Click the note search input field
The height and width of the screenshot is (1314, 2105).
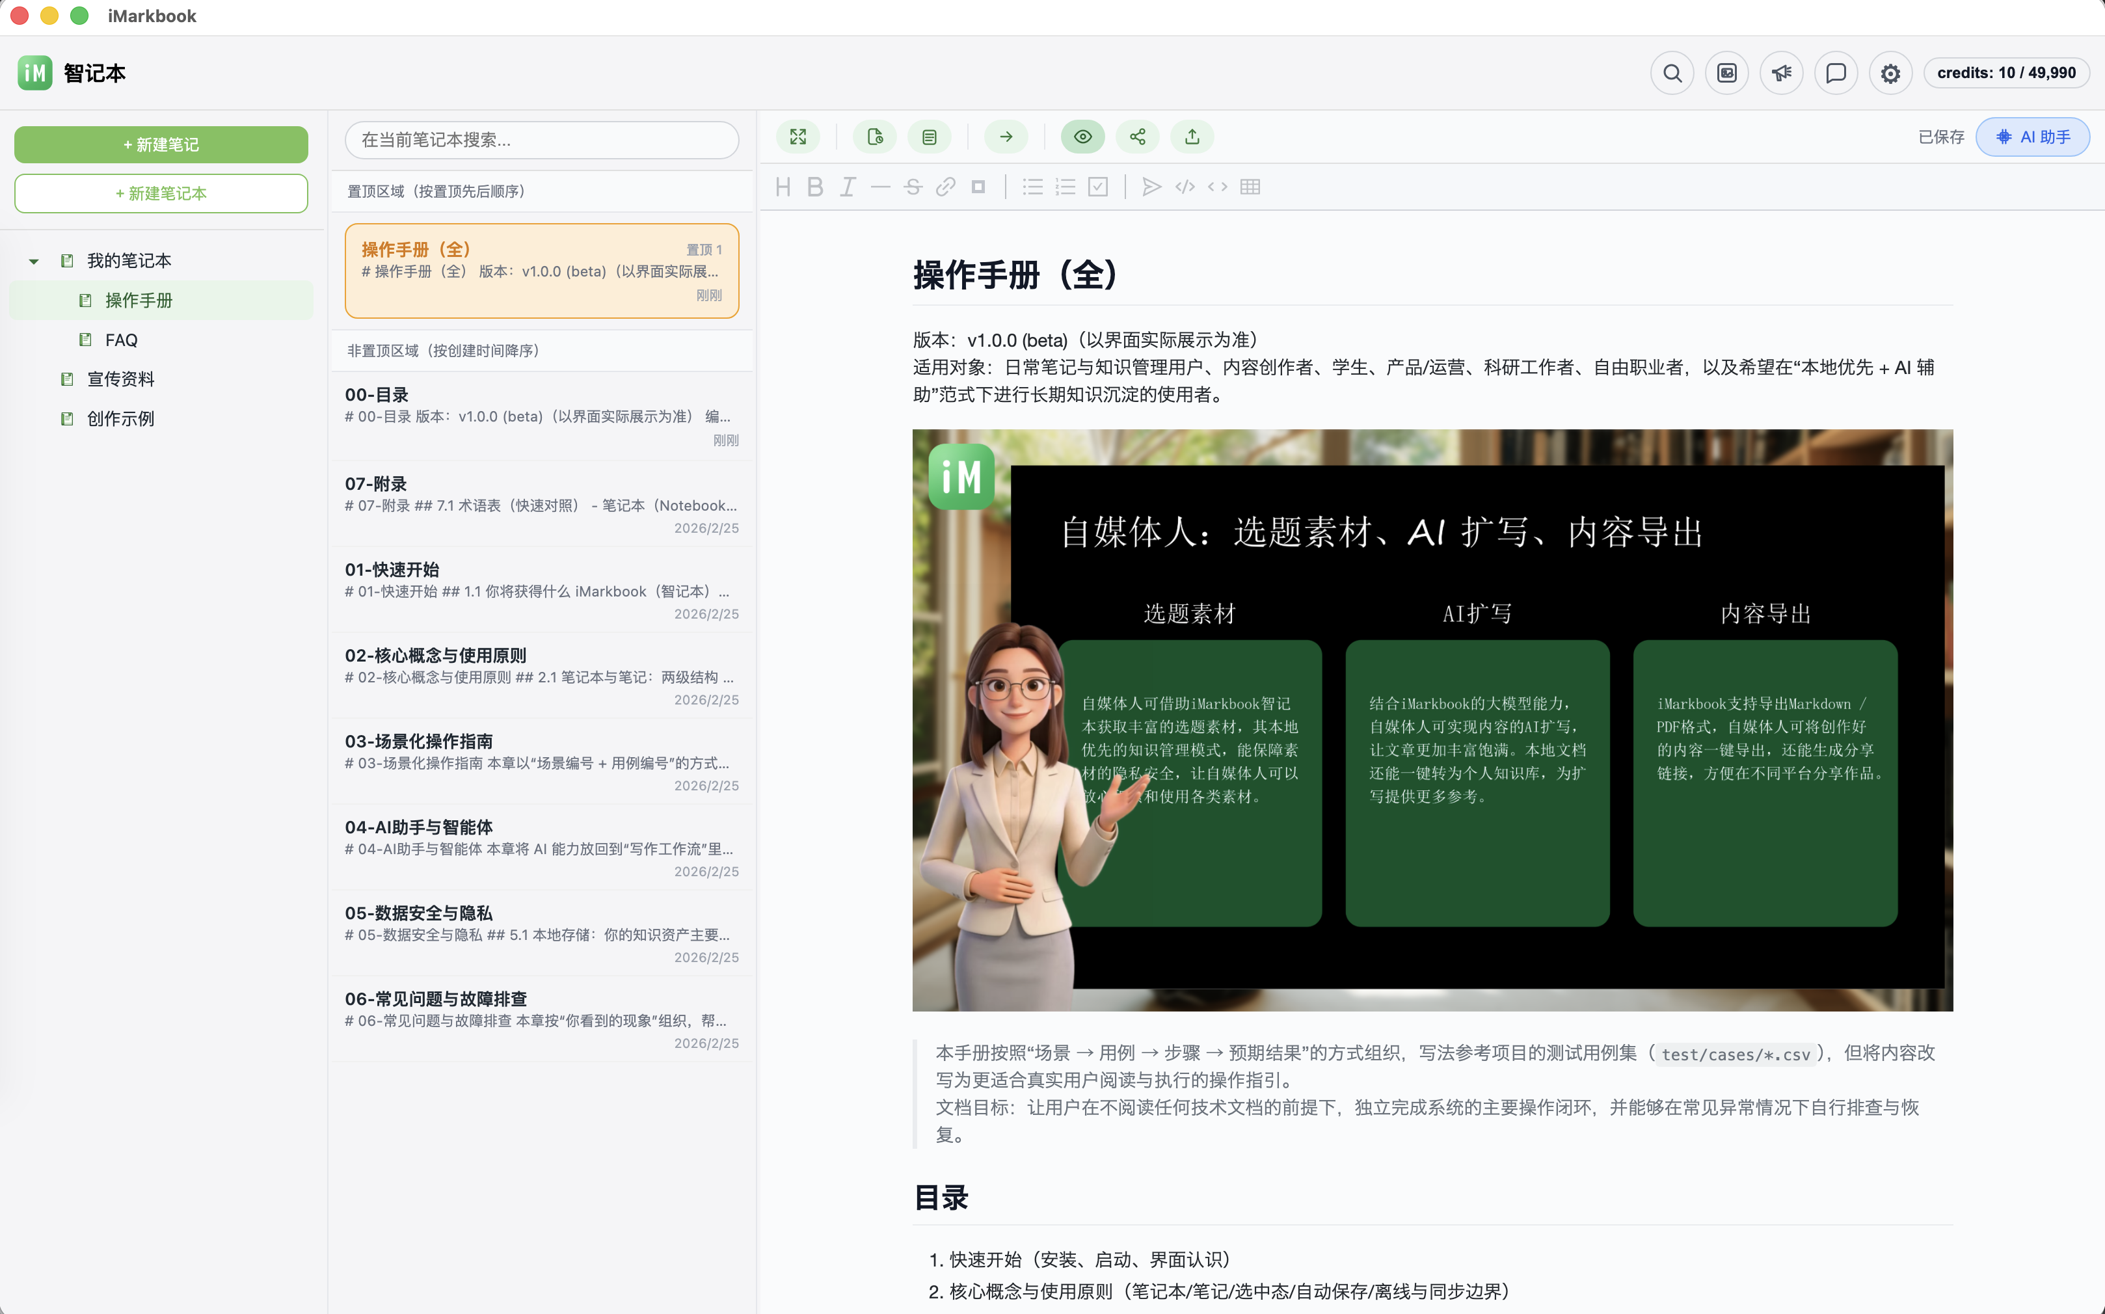click(541, 140)
